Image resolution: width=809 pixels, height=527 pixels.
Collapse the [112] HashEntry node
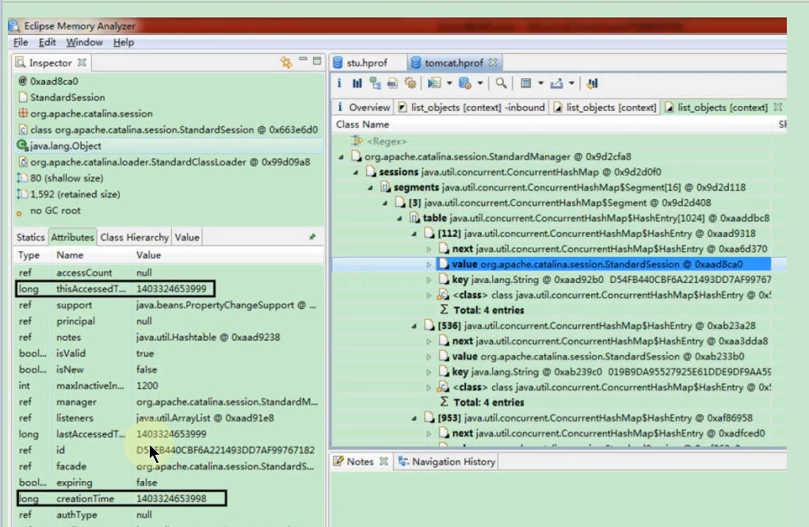pyautogui.click(x=414, y=234)
